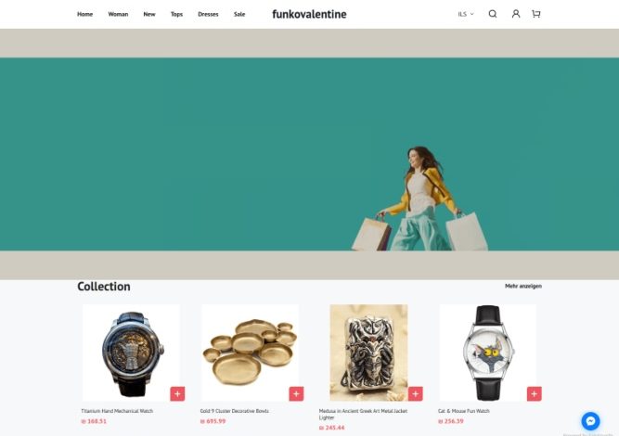Screen dimensions: 619x436
Task: Open the Woman menu item
Action: click(118, 14)
